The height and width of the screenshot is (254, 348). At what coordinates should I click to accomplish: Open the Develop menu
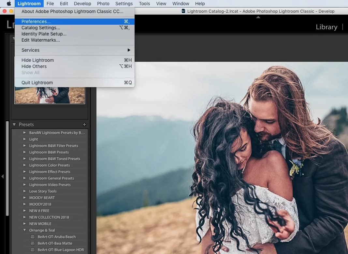(82, 4)
